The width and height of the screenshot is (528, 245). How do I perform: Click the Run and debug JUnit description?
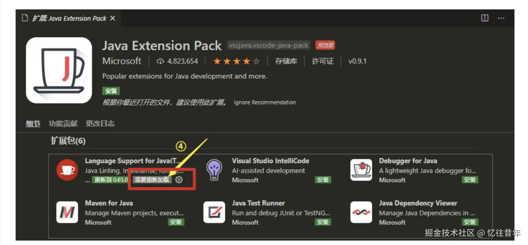coord(281,213)
